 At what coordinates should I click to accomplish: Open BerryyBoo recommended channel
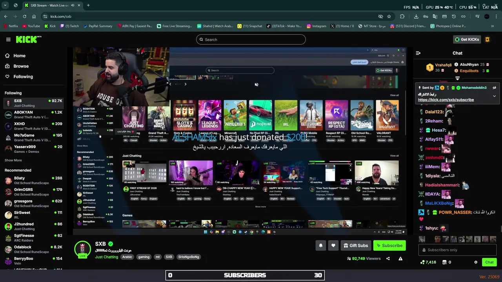(33, 260)
